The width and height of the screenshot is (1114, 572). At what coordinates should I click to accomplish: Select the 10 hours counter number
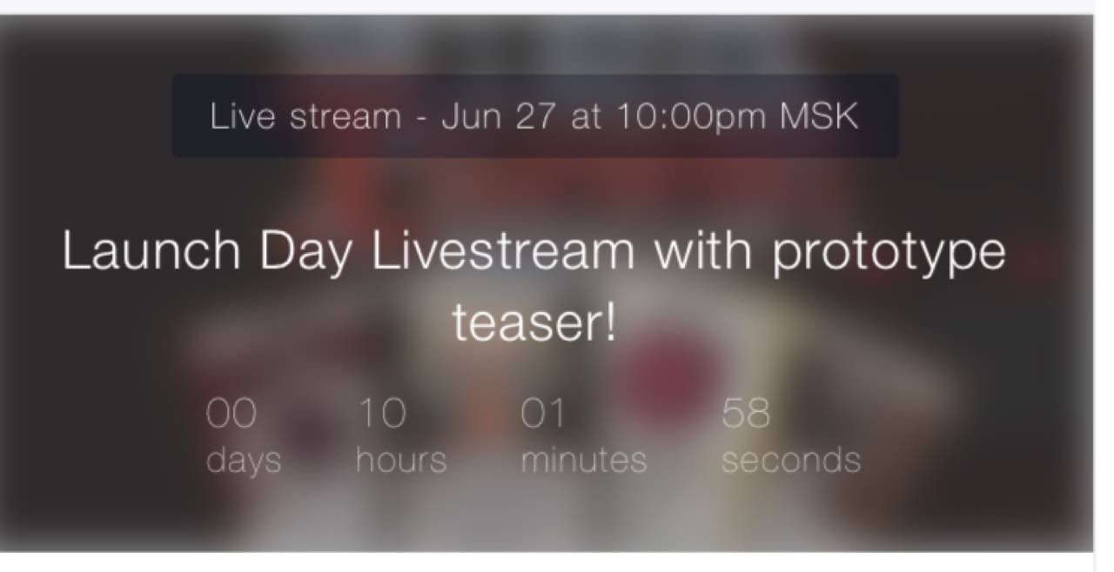381,414
